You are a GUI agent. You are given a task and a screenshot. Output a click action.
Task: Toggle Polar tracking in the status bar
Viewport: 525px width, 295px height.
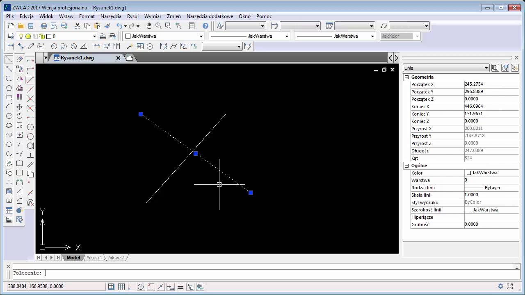click(141, 287)
